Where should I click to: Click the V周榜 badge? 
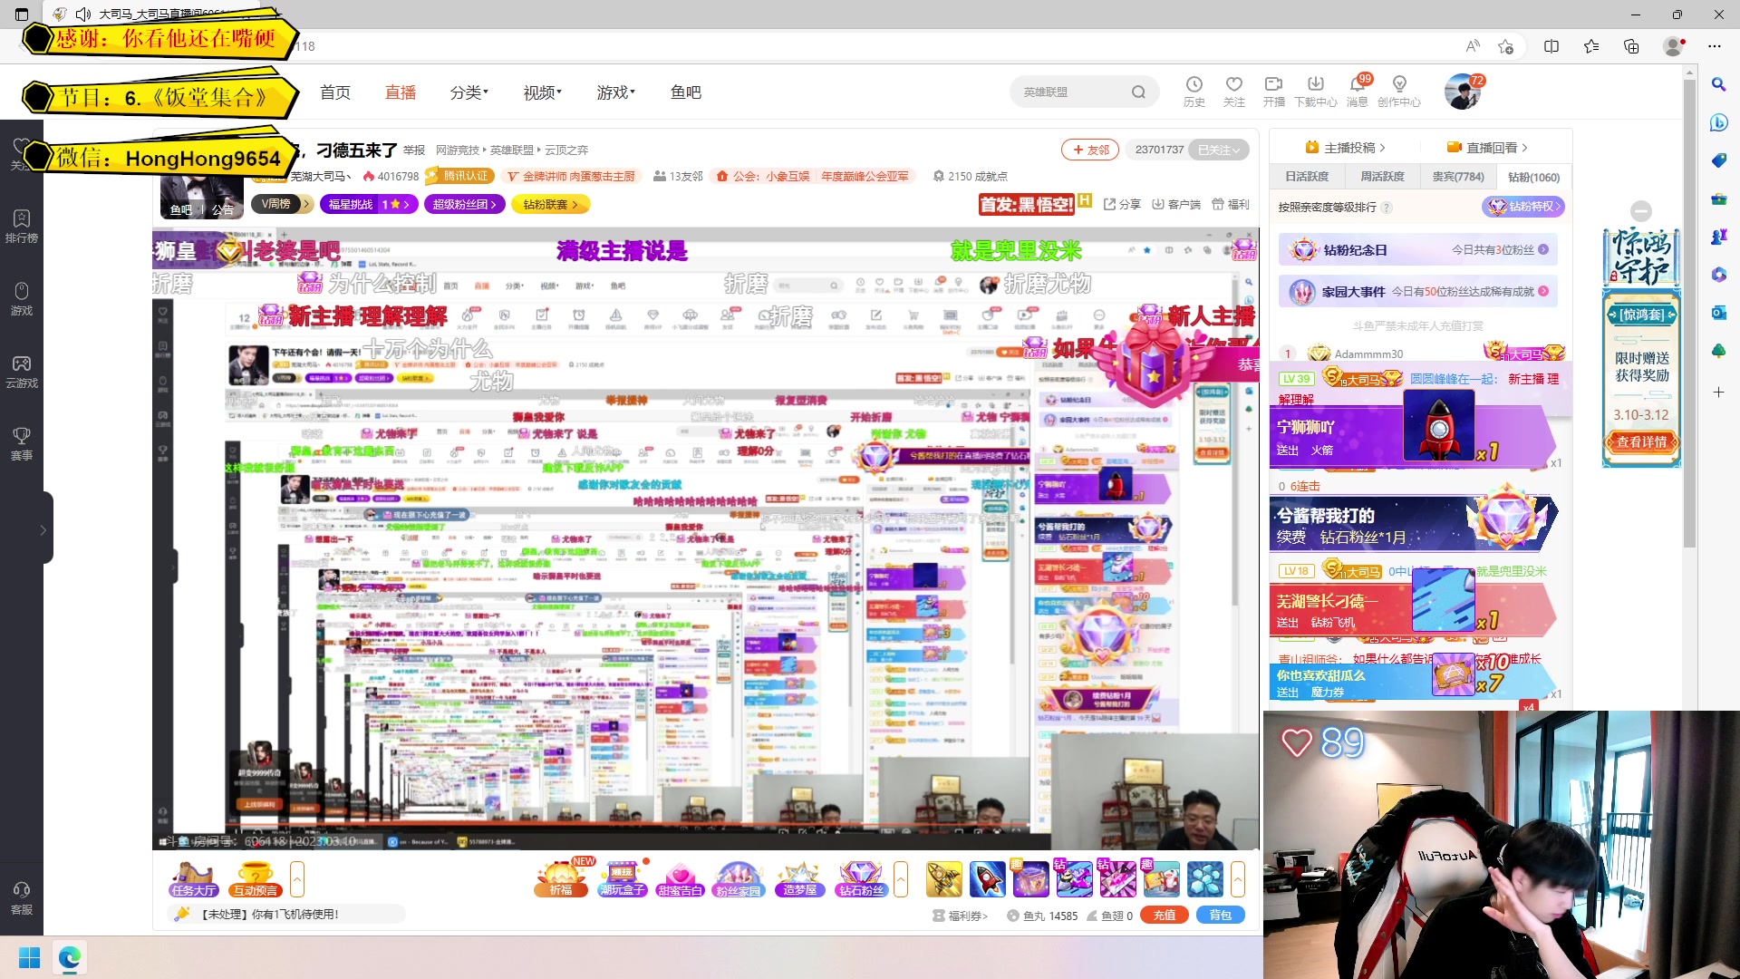(281, 205)
